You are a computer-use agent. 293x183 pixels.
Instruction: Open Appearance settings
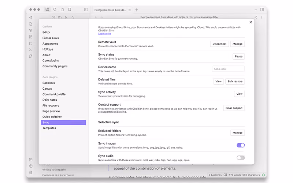coord(63,44)
